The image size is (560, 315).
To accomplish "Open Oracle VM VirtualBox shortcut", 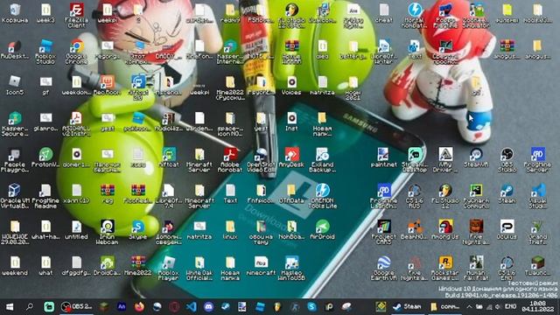I will point(15,196).
